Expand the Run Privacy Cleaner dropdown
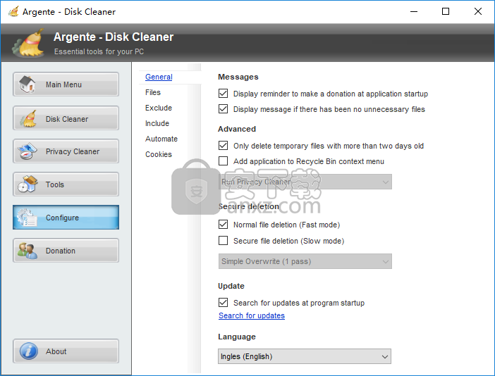495x376 pixels. pos(305,182)
